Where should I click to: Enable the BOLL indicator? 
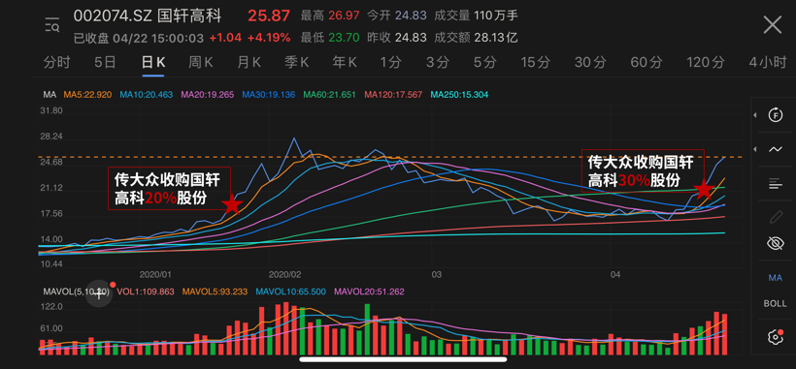tap(776, 304)
